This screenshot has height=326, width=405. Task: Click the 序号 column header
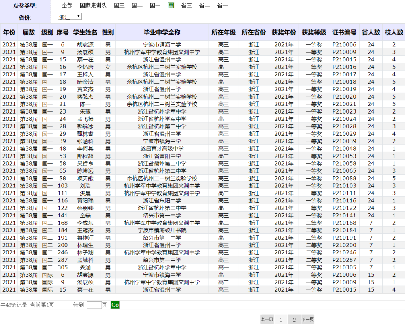point(62,32)
